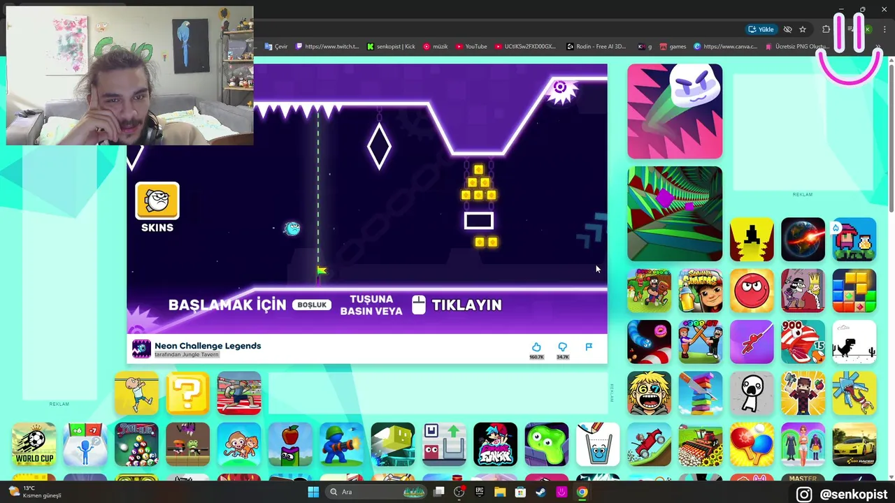This screenshot has width=895, height=503.
Task: Open the crying white figure game icon
Action: 752,393
